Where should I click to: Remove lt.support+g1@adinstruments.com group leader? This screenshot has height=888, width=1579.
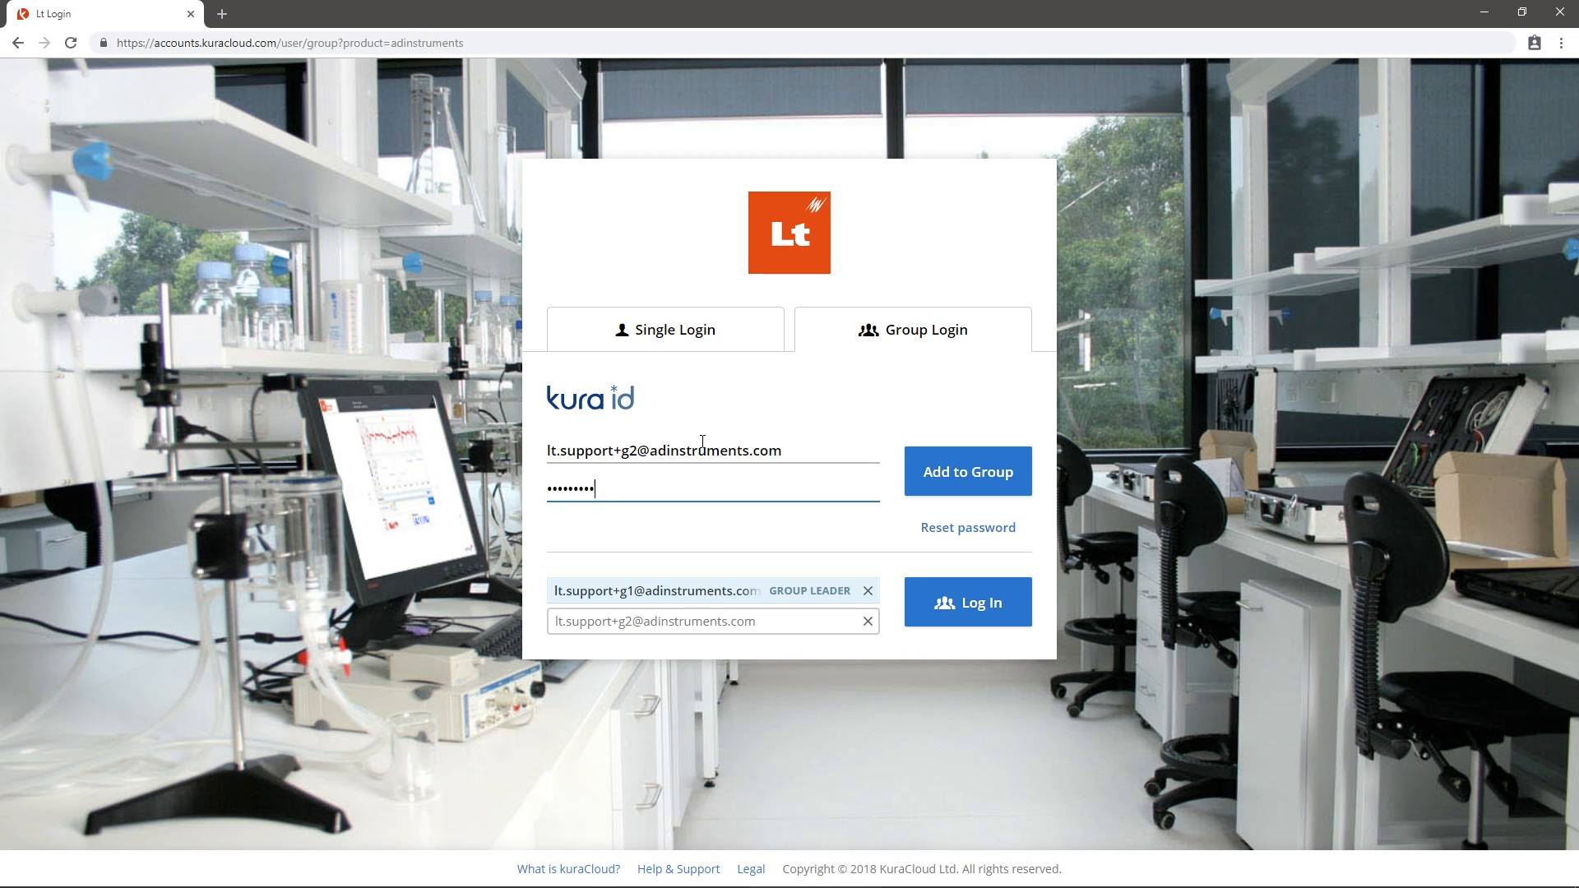[868, 590]
